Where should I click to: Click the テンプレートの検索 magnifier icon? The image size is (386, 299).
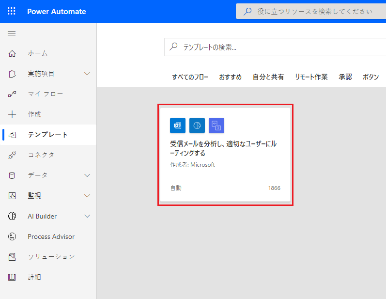173,47
